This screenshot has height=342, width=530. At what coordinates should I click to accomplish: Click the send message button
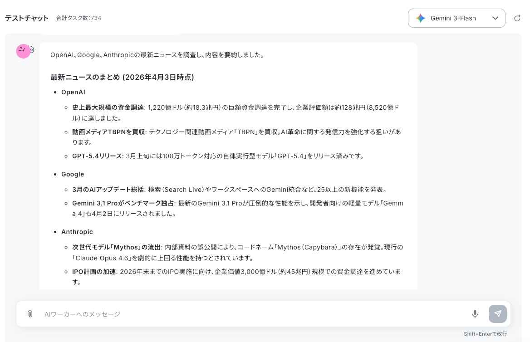(x=497, y=314)
